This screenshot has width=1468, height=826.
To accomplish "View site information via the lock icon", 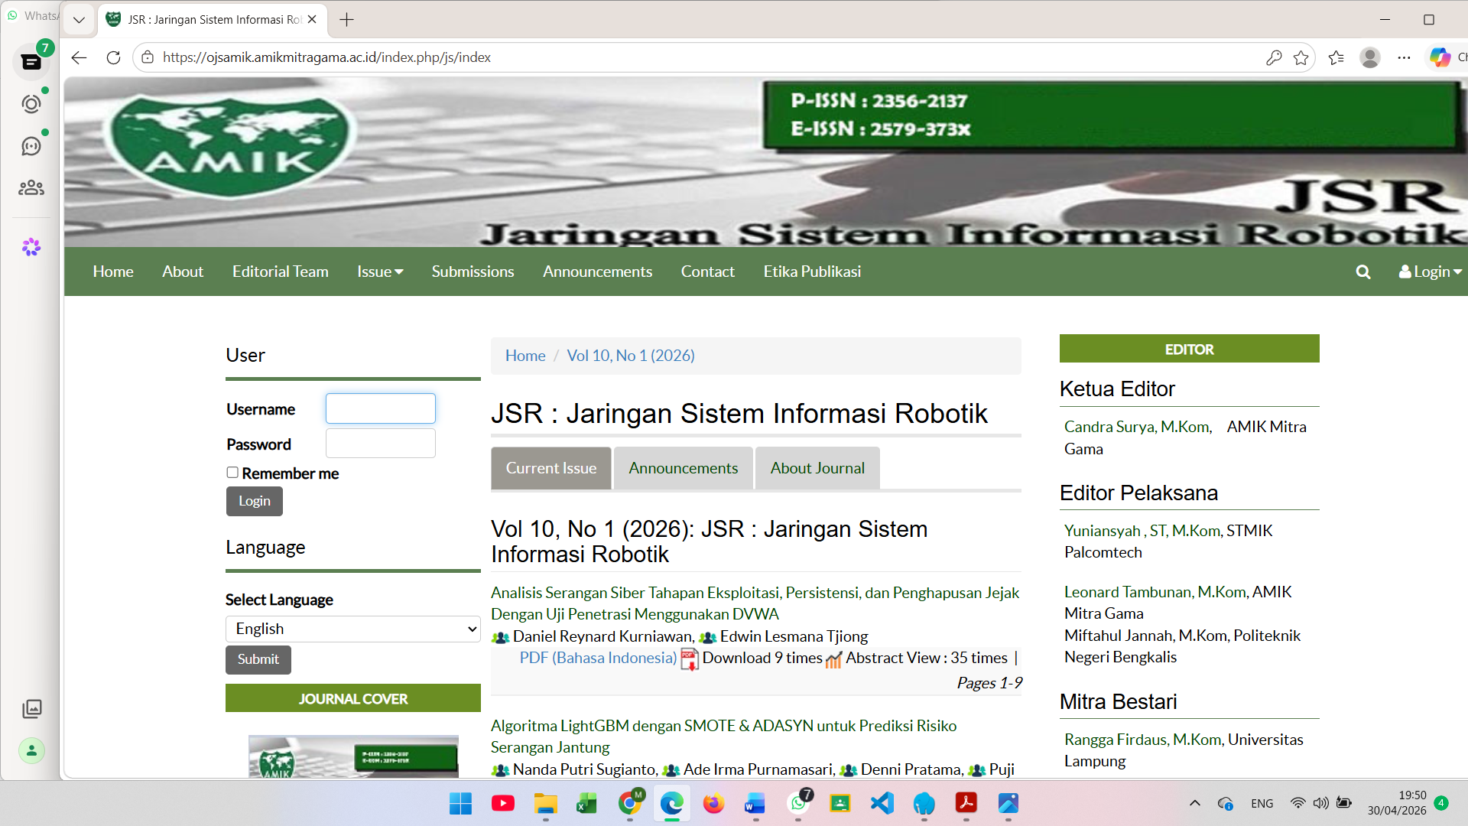I will tap(148, 57).
